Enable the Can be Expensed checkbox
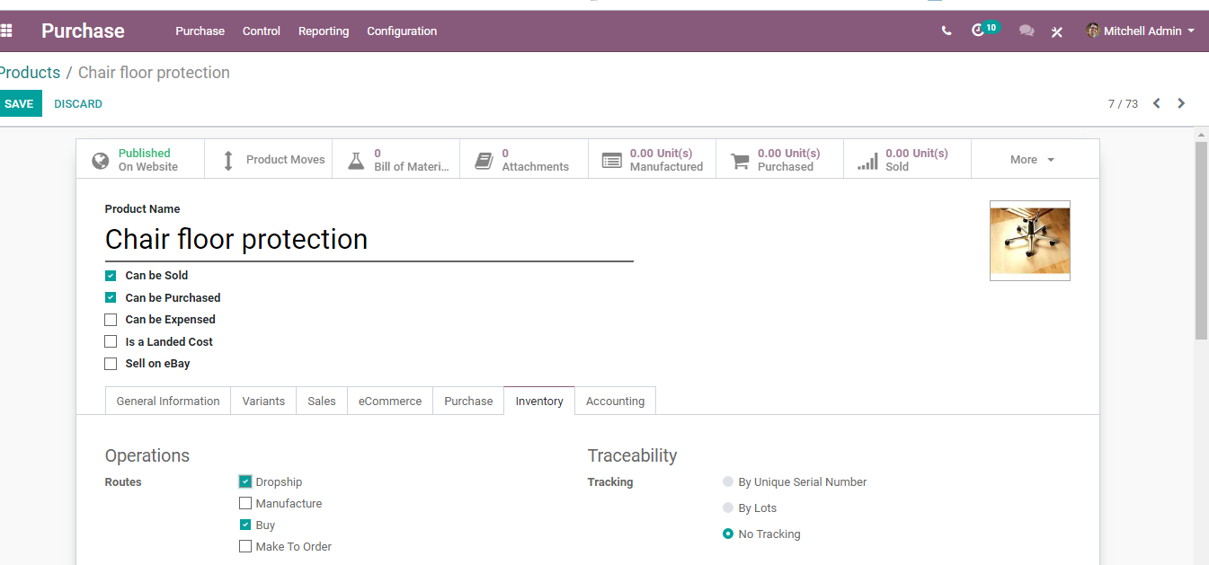The width and height of the screenshot is (1209, 565). pyautogui.click(x=111, y=320)
